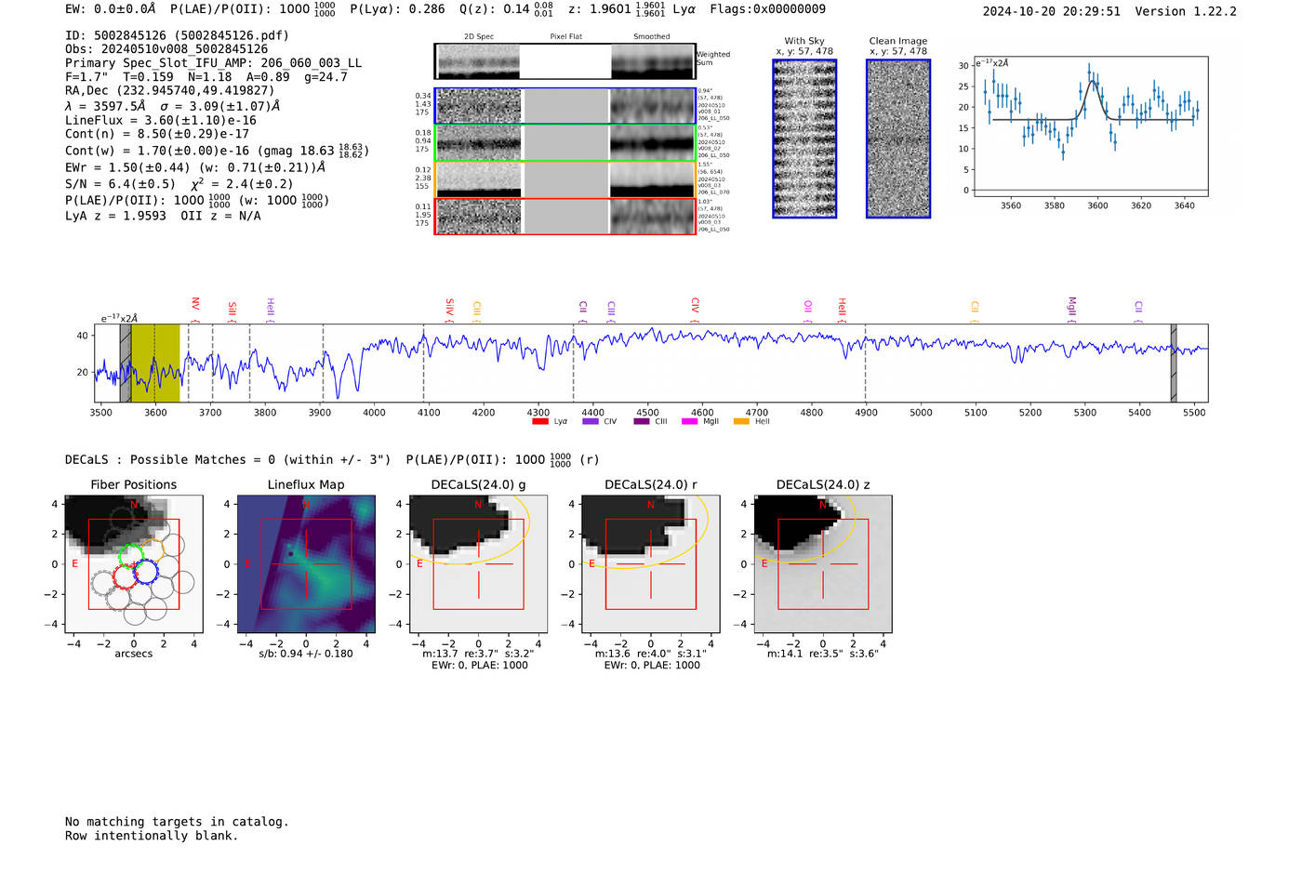
Task: Click the Weighted Sum 2D spectrum strip
Action: [565, 61]
